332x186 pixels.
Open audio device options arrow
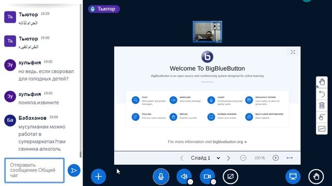pyautogui.click(x=190, y=181)
